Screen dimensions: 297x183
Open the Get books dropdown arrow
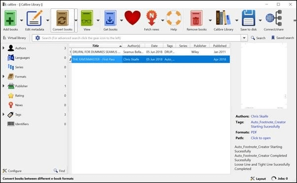click(x=121, y=20)
